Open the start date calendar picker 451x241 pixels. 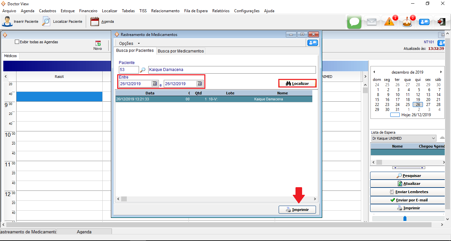click(x=154, y=84)
